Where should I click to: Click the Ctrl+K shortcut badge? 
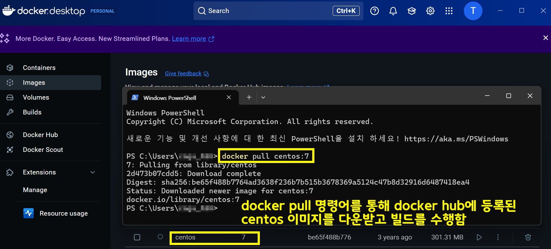pos(346,11)
